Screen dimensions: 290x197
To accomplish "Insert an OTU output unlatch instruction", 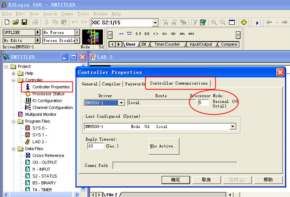I will click(173, 34).
